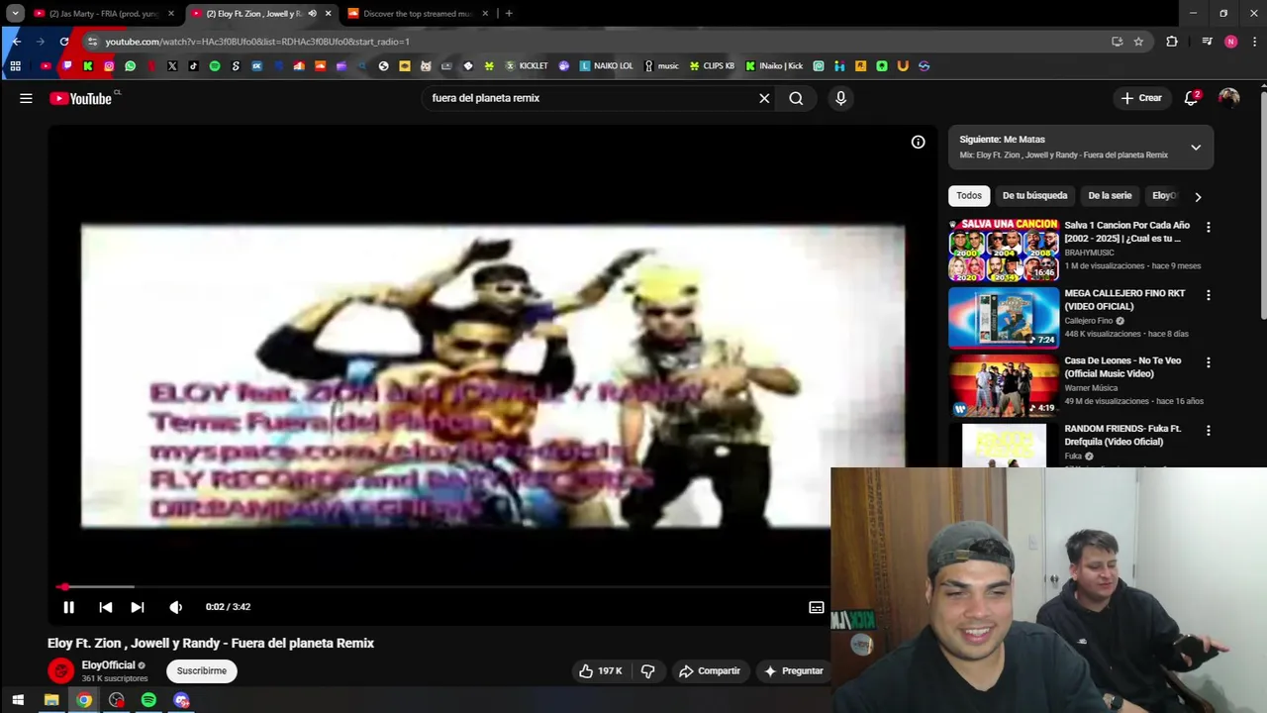The image size is (1267, 713).
Task: Open the EloyOfficial channel avatar
Action: coord(60,670)
